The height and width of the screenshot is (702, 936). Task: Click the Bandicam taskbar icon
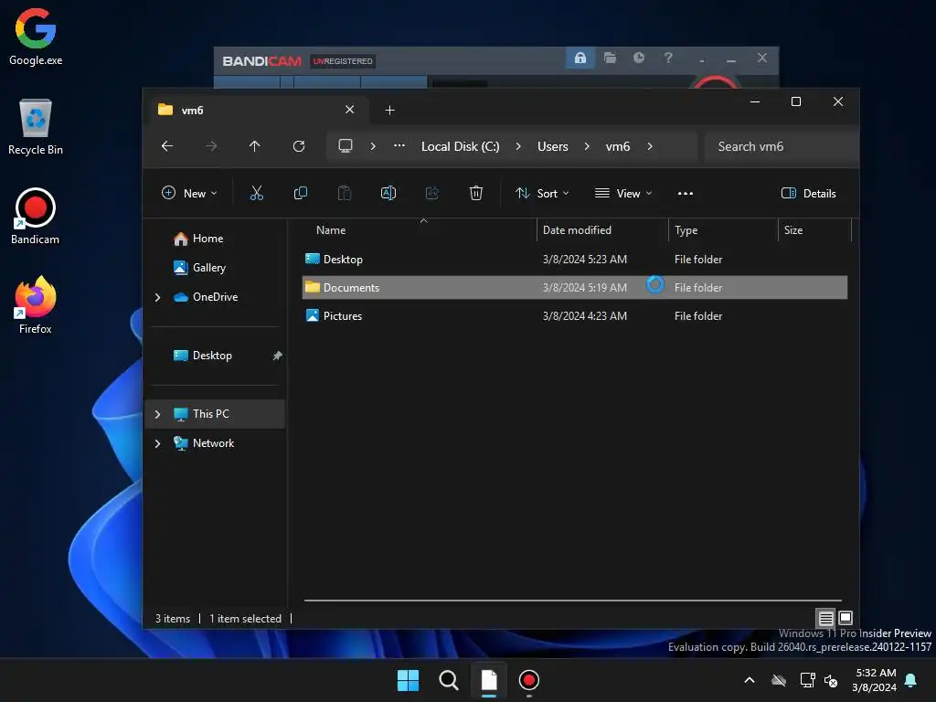529,680
